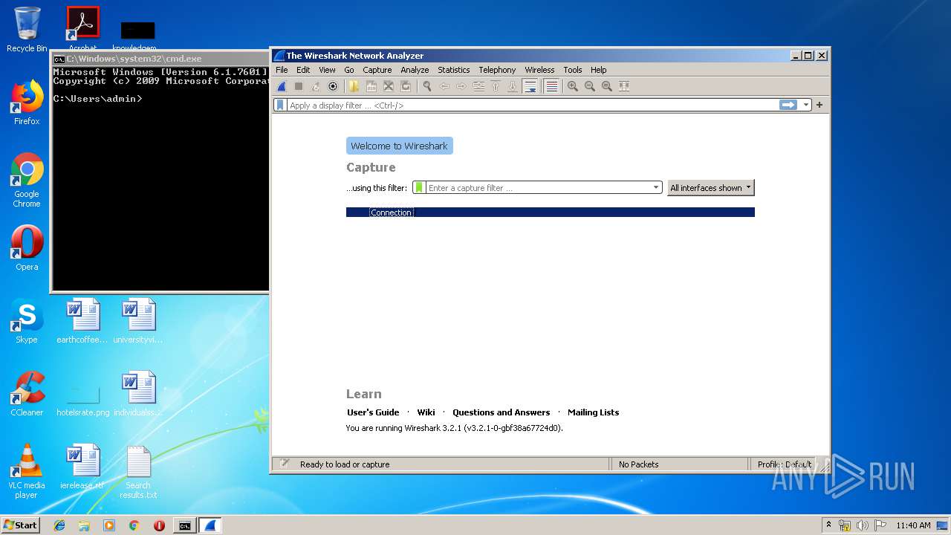This screenshot has width=951, height=535.
Task: Click Go to last packet icon
Action: [513, 86]
